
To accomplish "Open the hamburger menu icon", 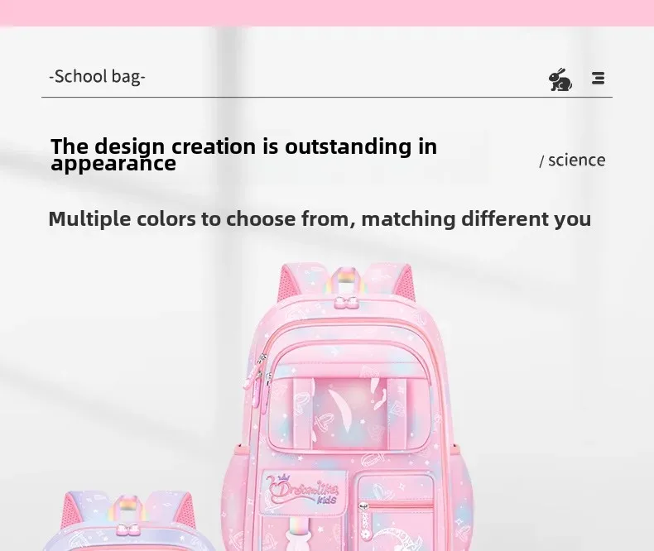I will click(598, 78).
